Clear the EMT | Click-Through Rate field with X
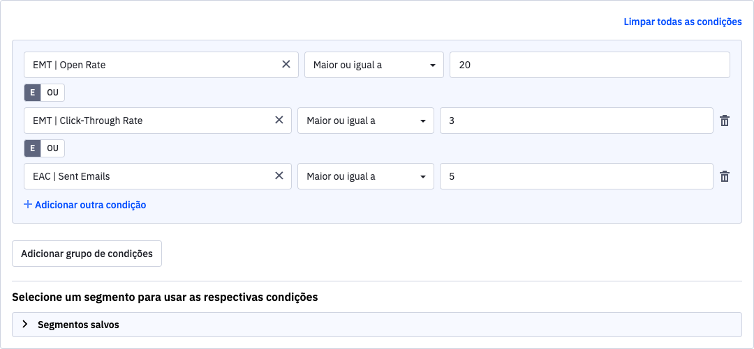The image size is (754, 349). point(279,120)
